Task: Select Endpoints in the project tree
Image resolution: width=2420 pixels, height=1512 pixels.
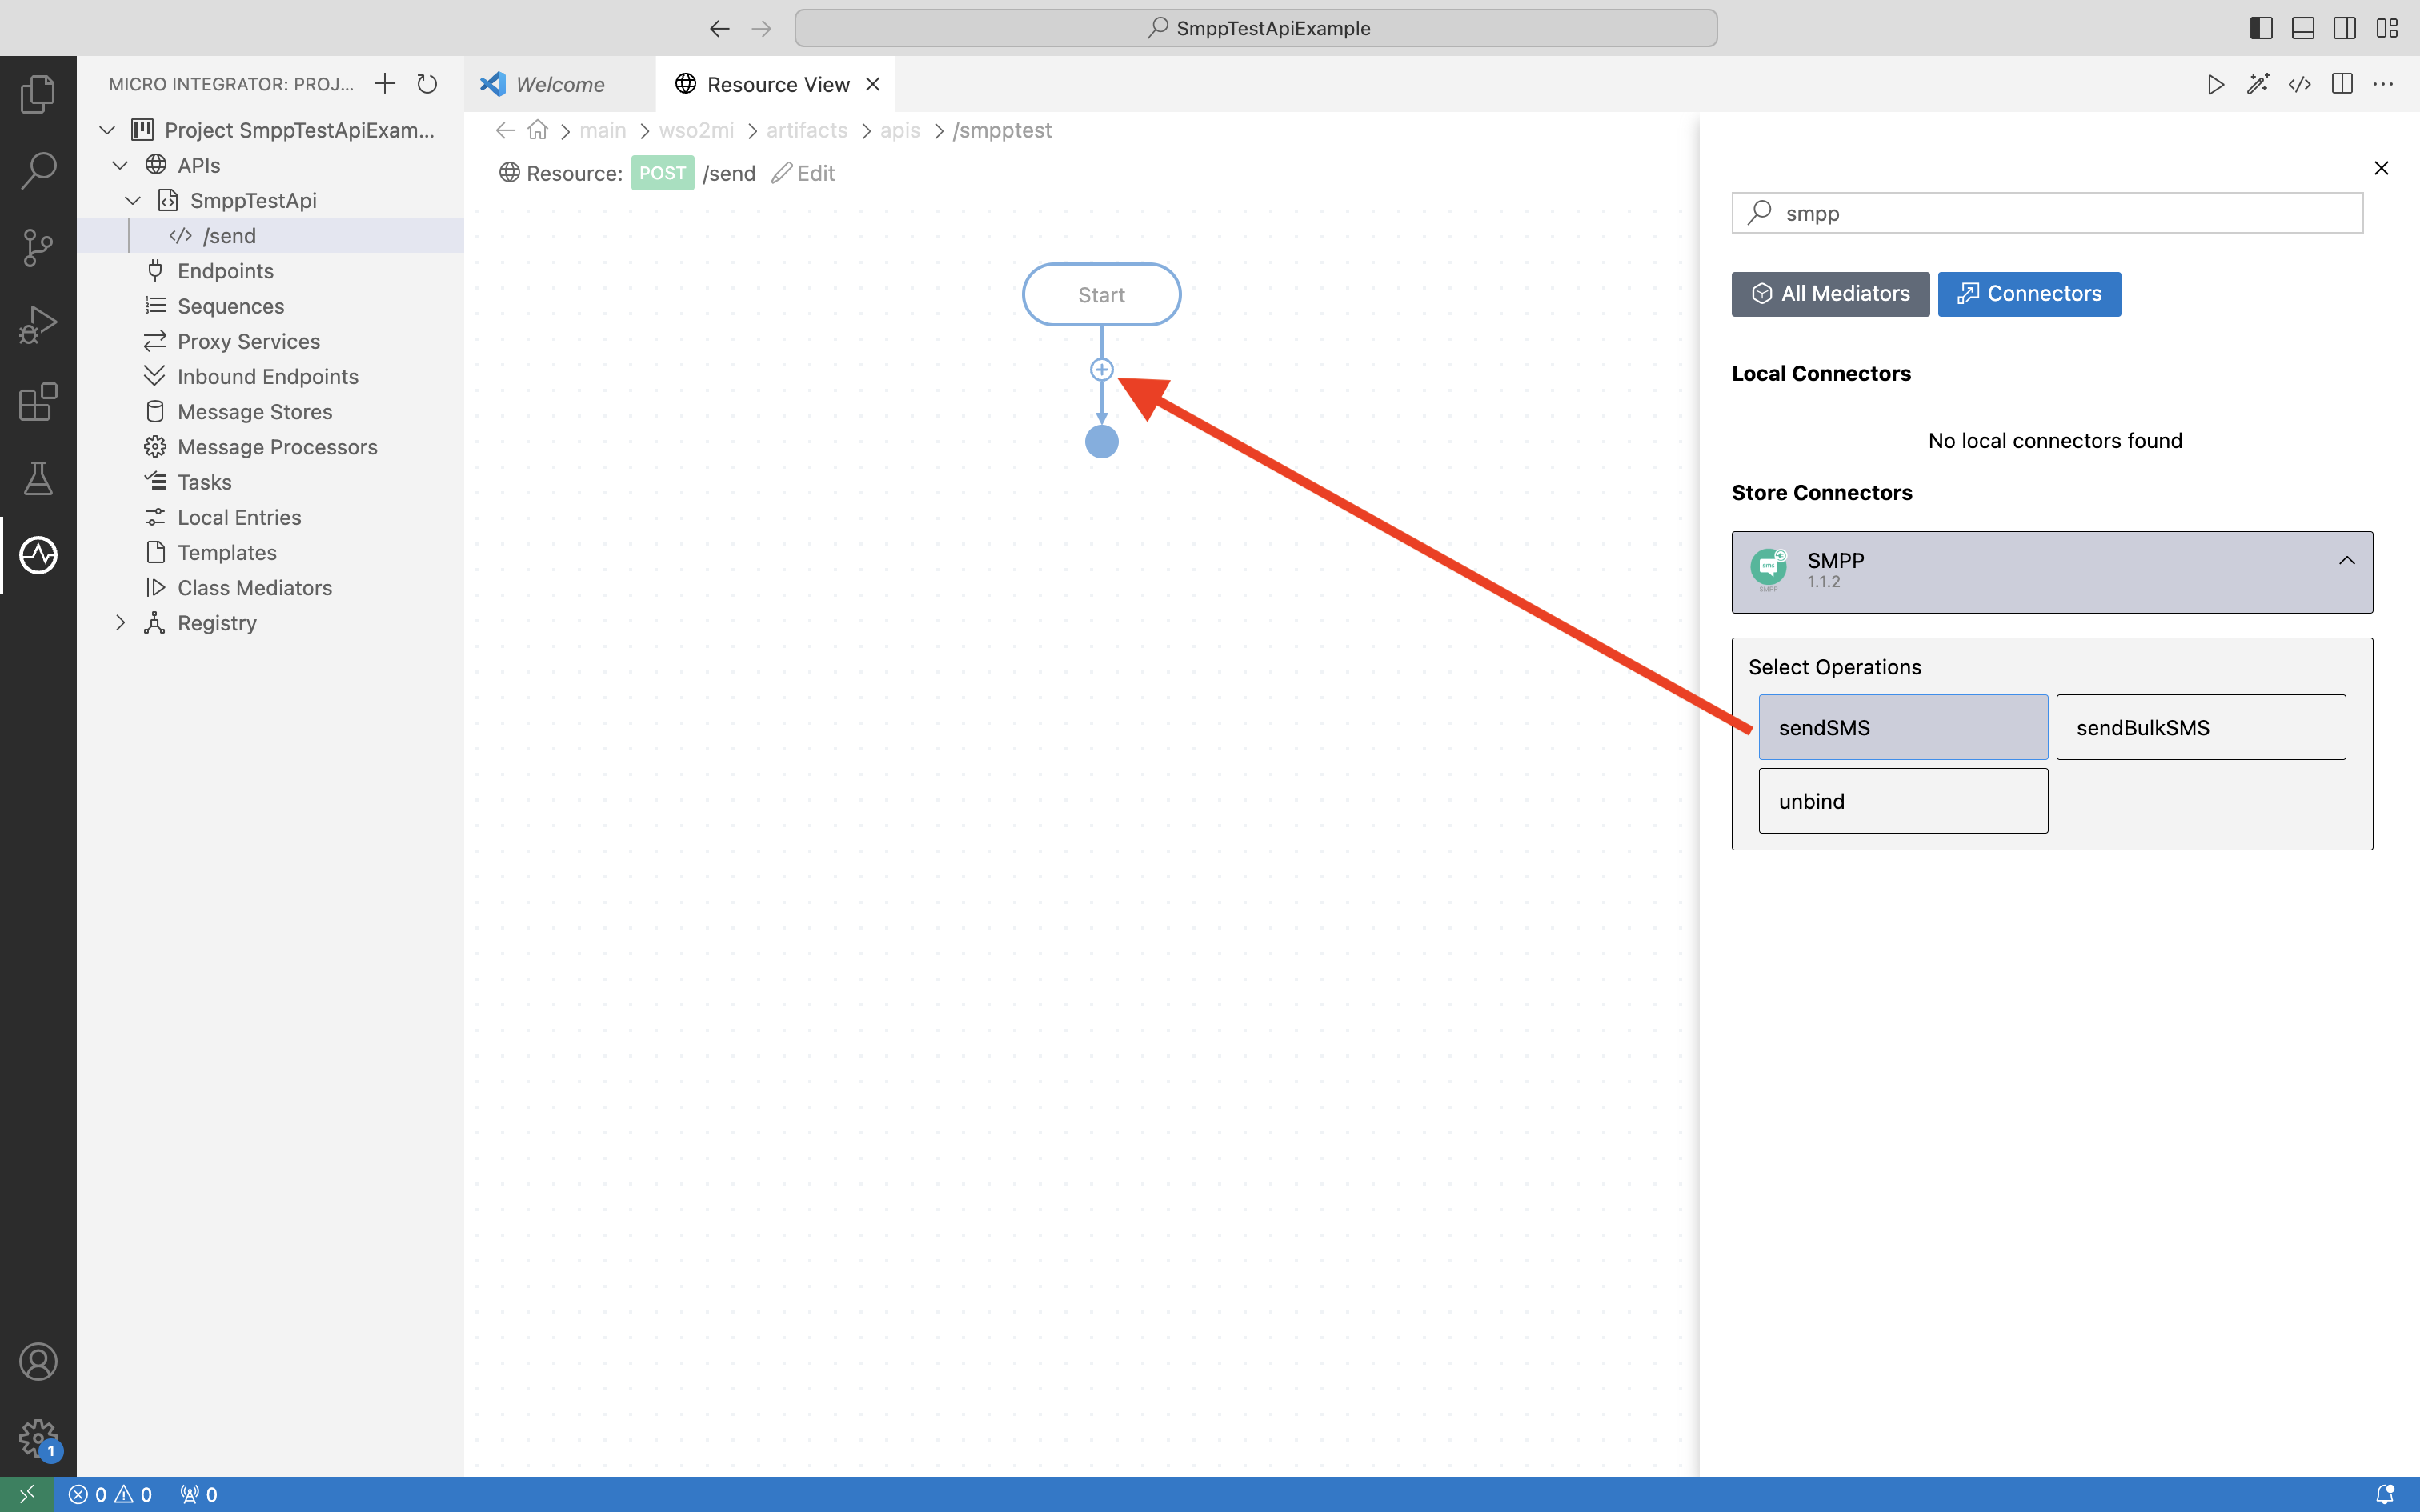Action: click(x=270, y=270)
